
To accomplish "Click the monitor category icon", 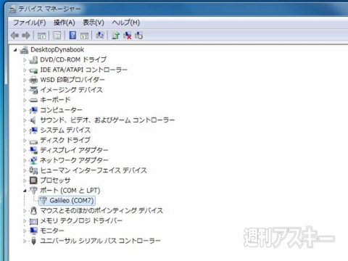I will [x=33, y=231].
